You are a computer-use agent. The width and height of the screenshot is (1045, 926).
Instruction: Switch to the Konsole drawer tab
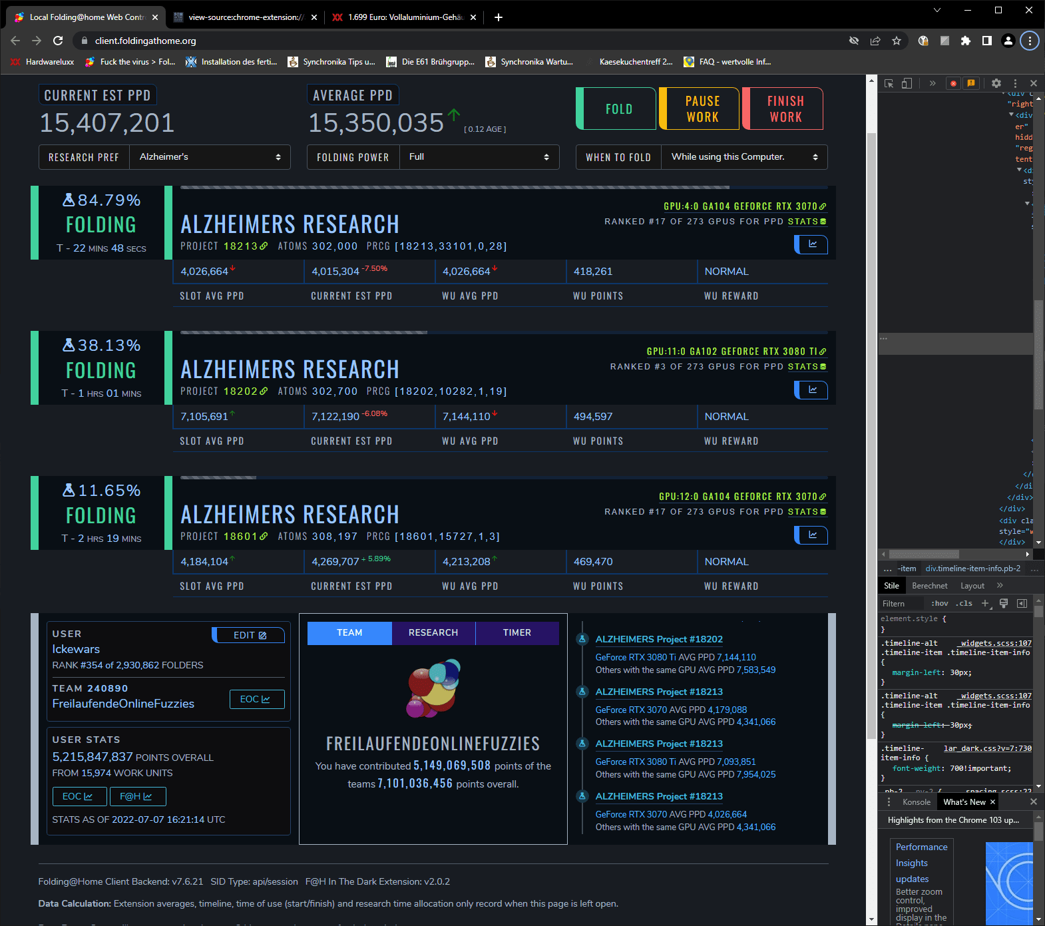click(x=917, y=802)
